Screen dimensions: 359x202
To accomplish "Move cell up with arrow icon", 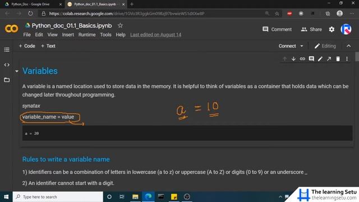I will tap(284, 59).
